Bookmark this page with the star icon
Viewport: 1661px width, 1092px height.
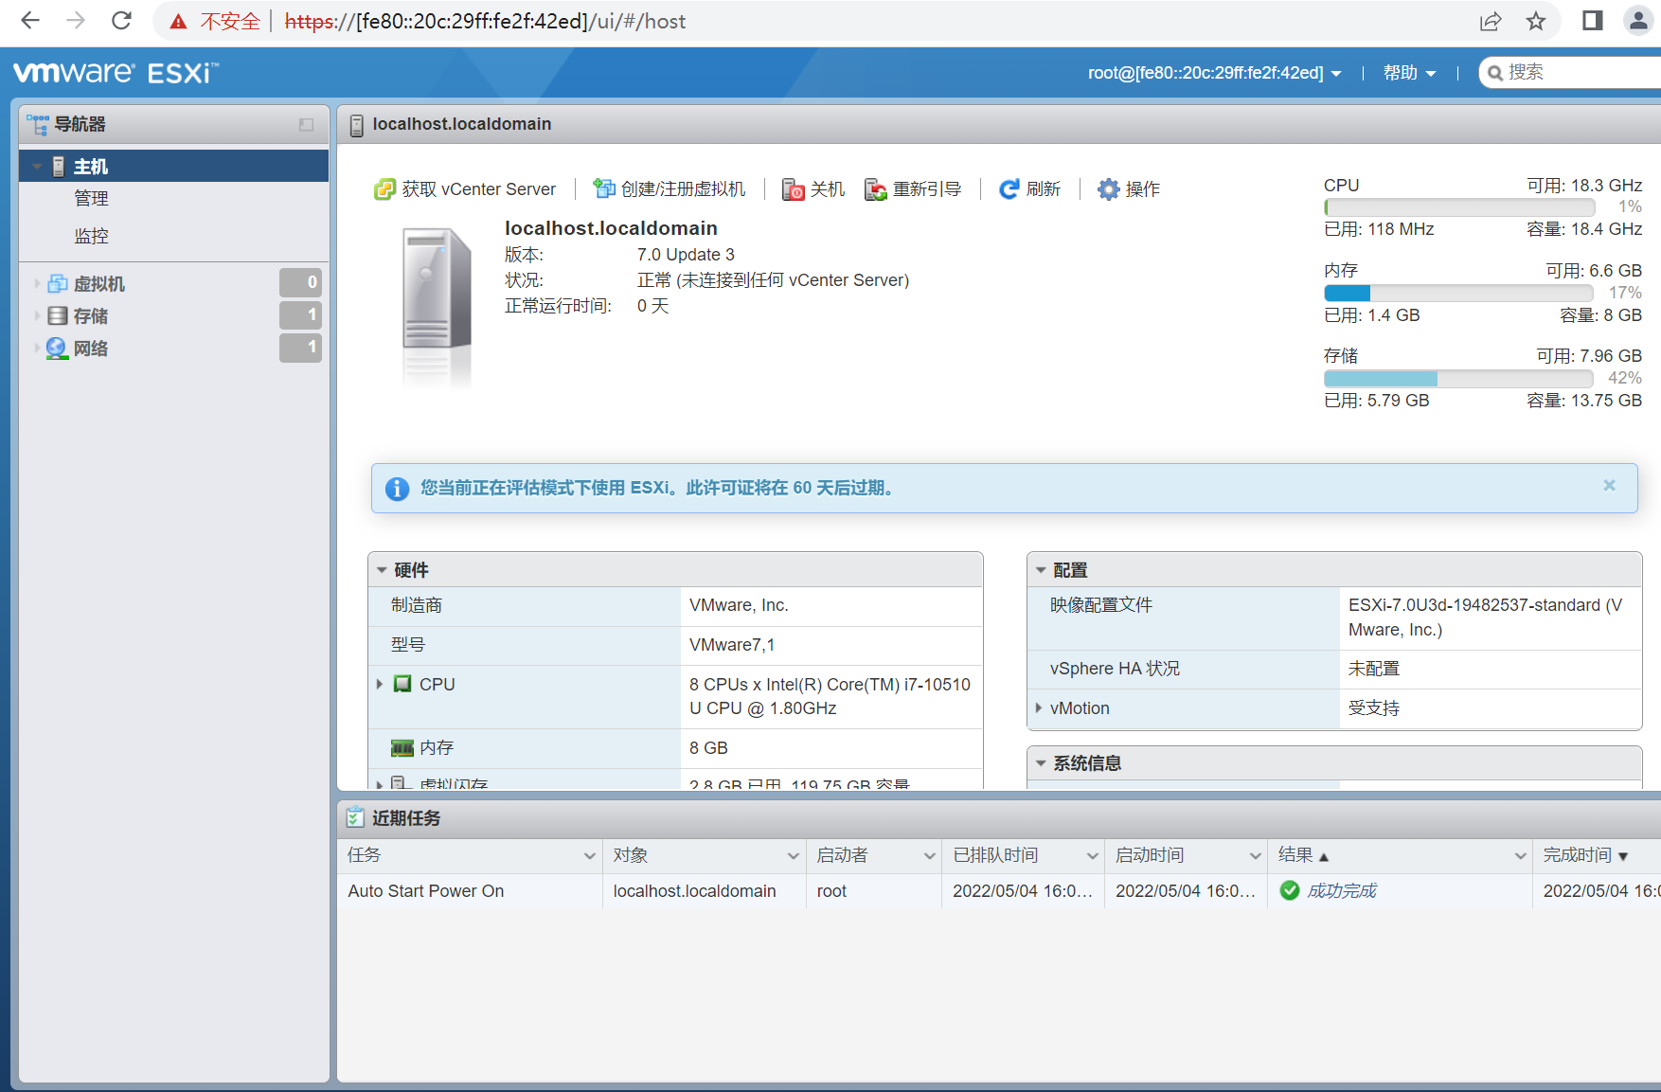point(1536,21)
